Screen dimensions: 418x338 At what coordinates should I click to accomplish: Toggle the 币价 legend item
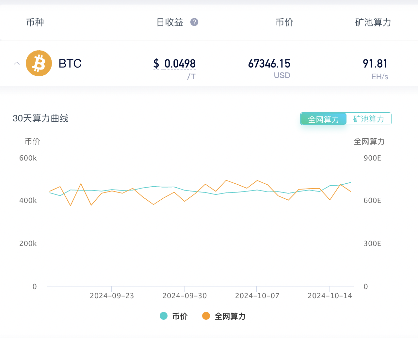[174, 316]
